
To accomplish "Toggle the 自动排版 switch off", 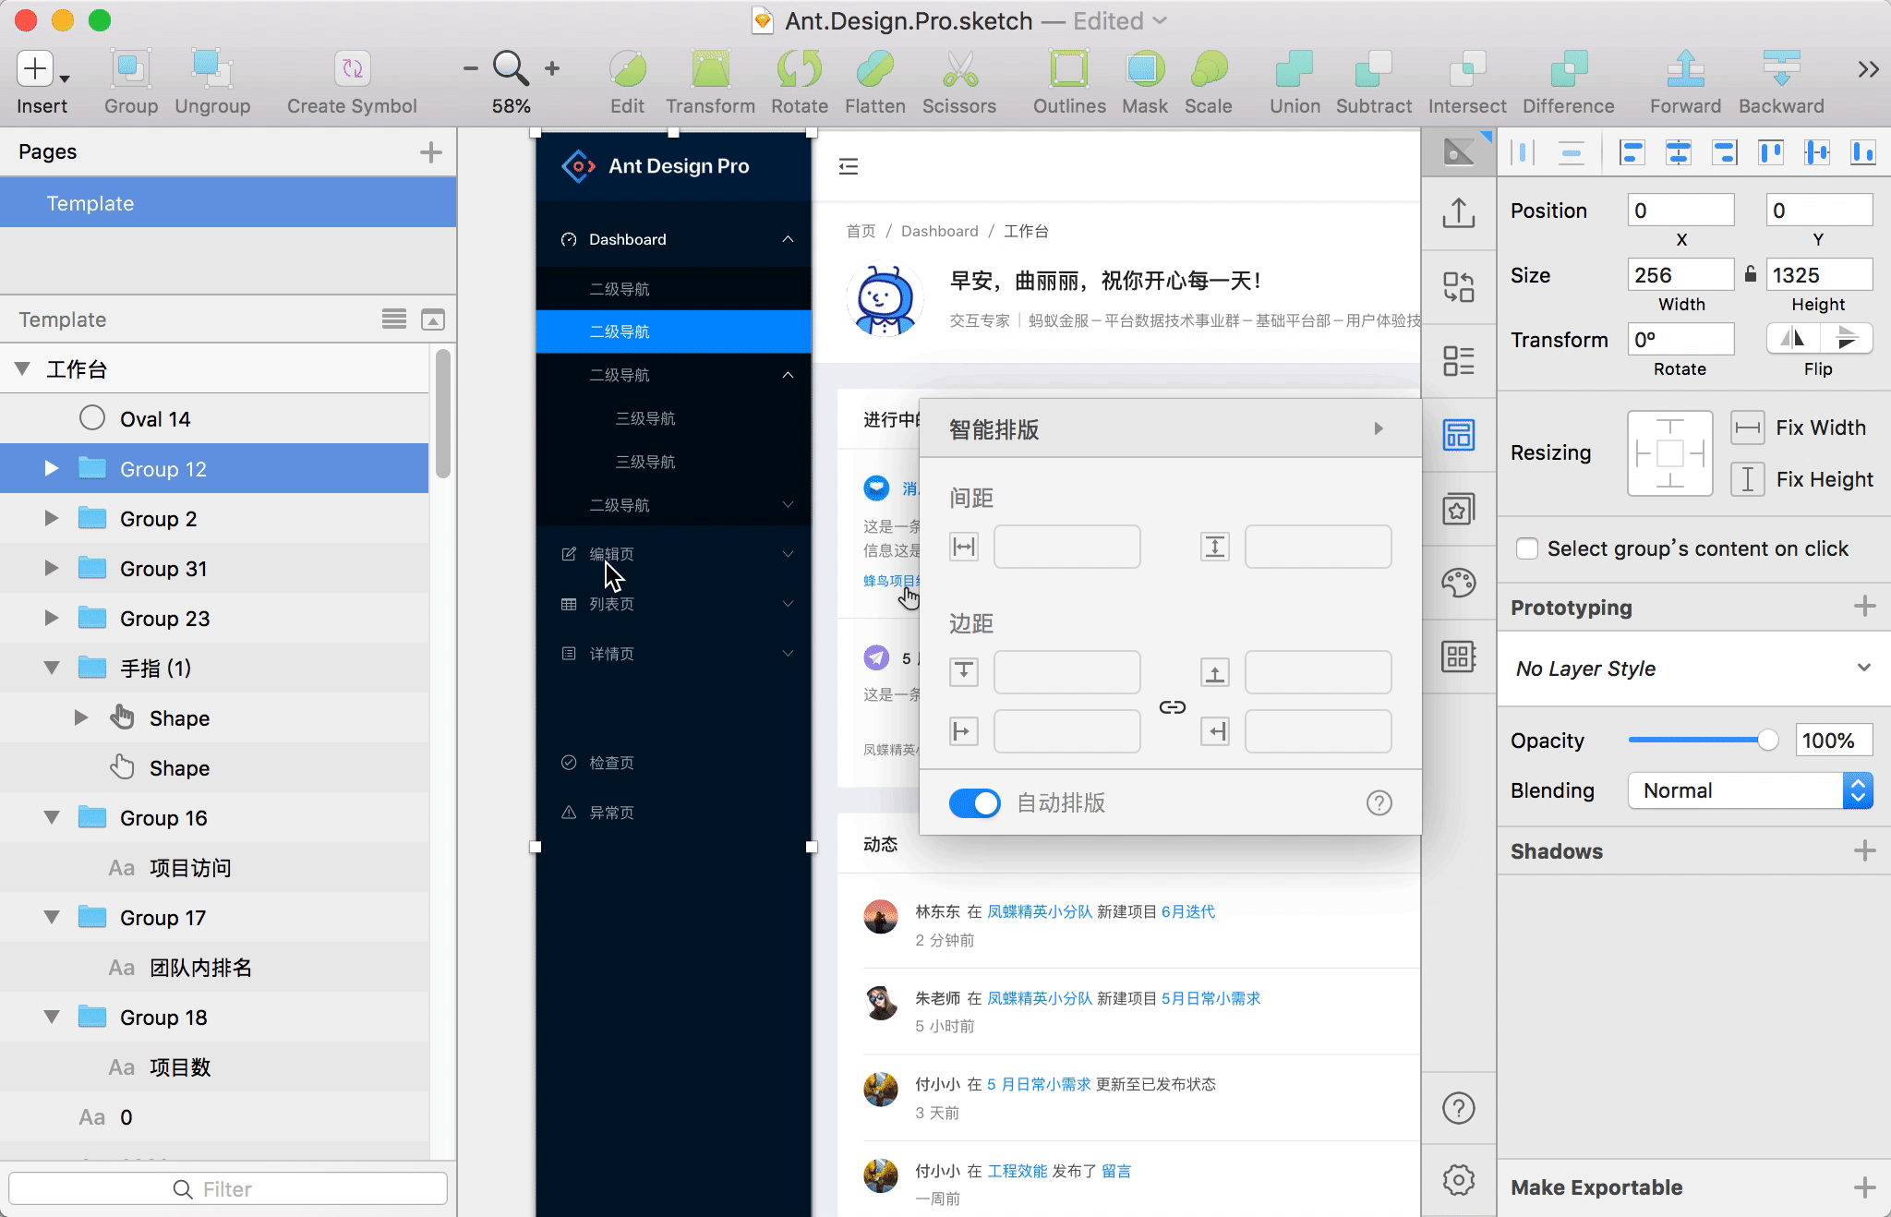I will (x=975, y=803).
